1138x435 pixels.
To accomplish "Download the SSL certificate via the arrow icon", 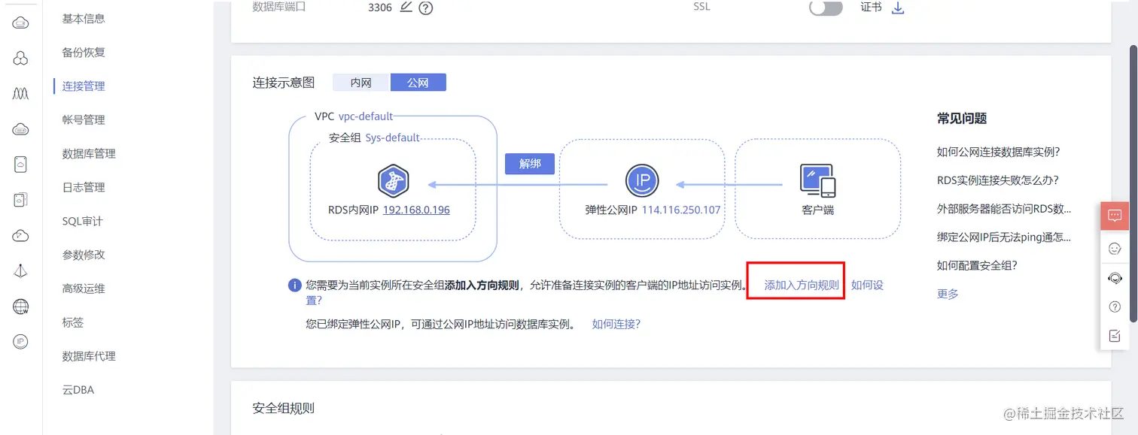I will pyautogui.click(x=897, y=8).
